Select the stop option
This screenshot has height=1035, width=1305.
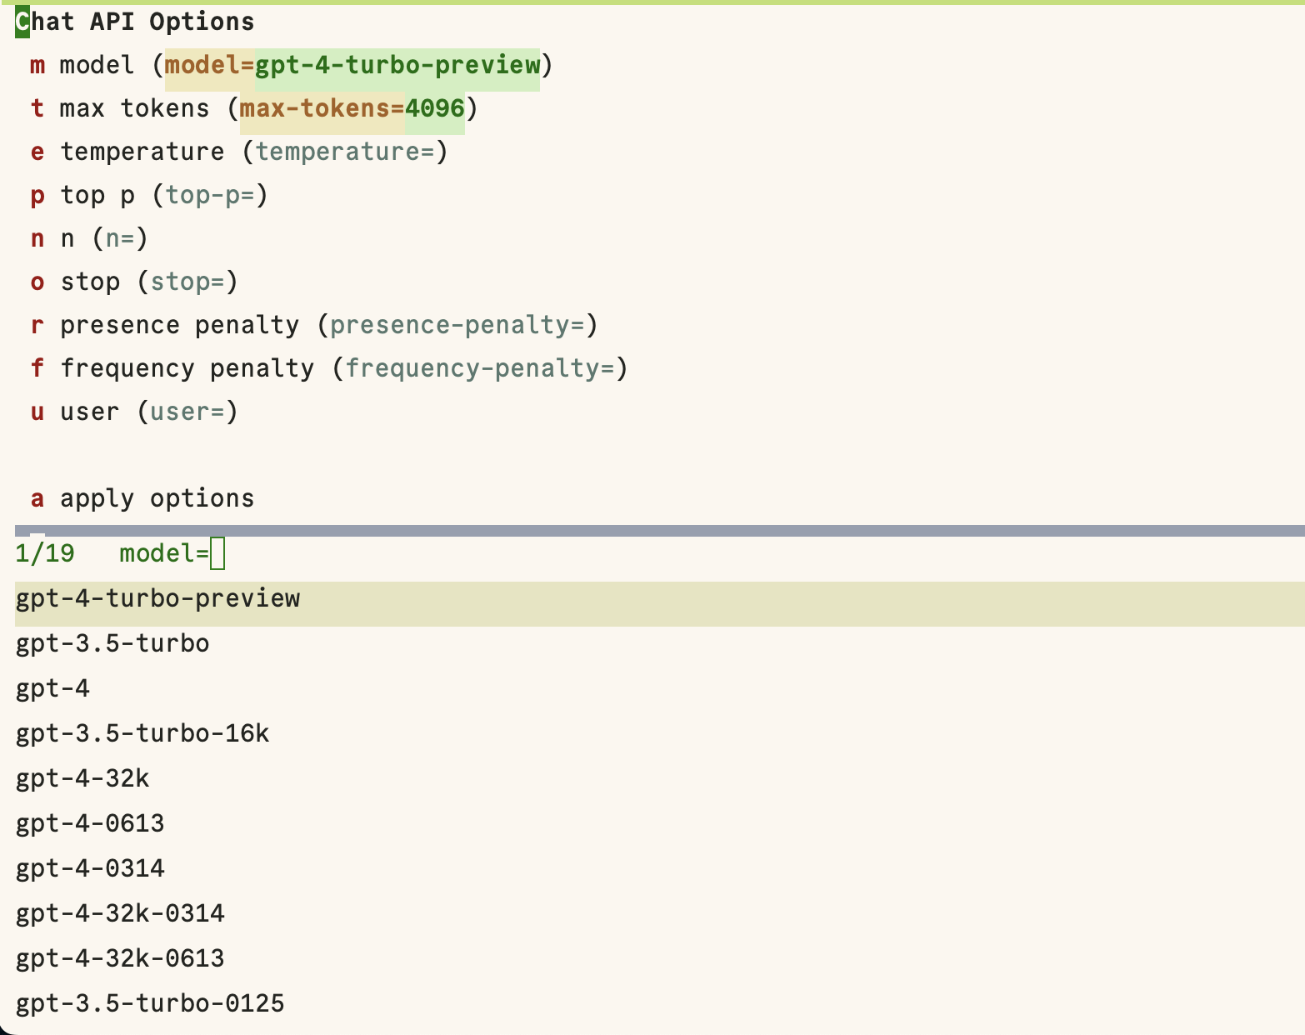134,282
